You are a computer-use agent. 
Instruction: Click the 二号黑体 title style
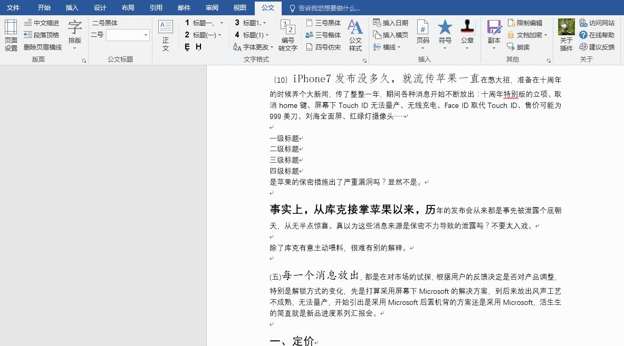[x=105, y=23]
